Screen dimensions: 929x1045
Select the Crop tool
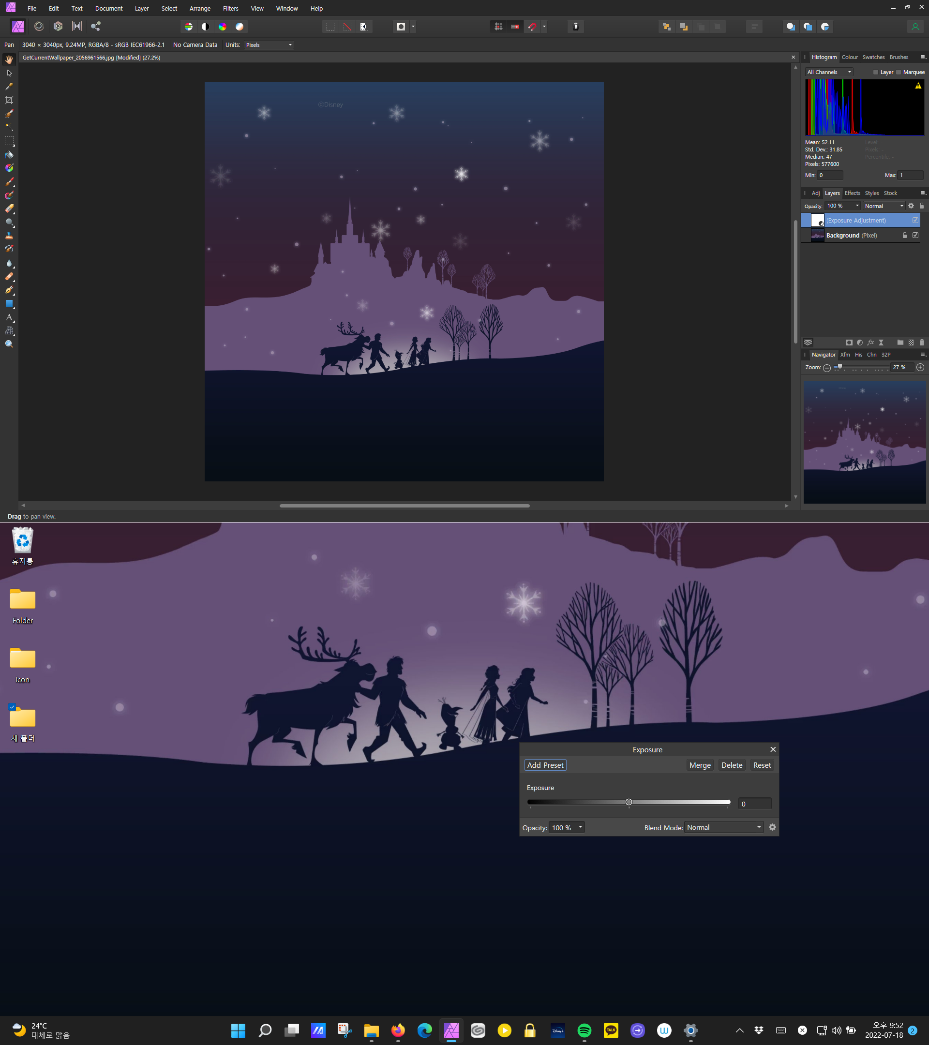[x=9, y=100]
